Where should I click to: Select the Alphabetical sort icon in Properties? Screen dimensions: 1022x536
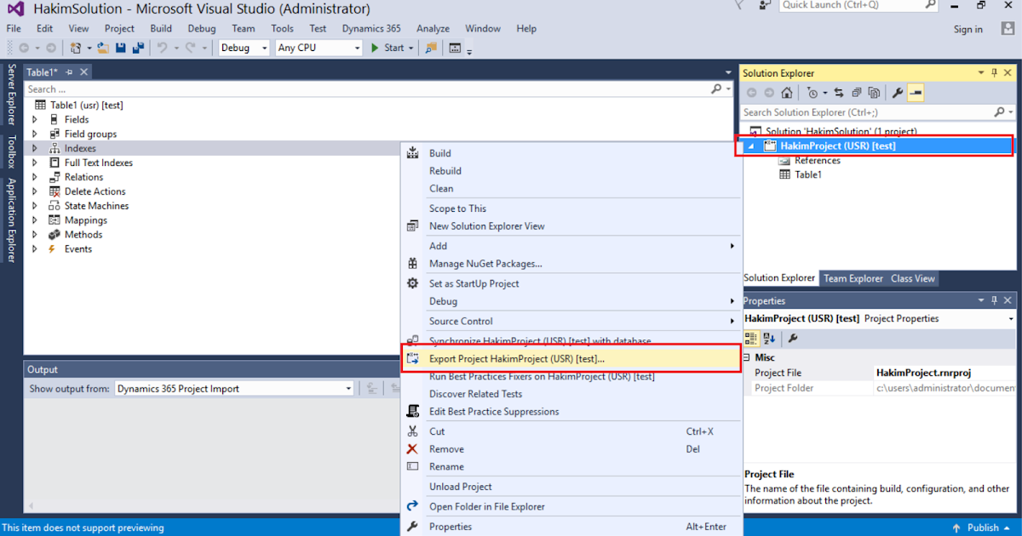click(x=767, y=338)
